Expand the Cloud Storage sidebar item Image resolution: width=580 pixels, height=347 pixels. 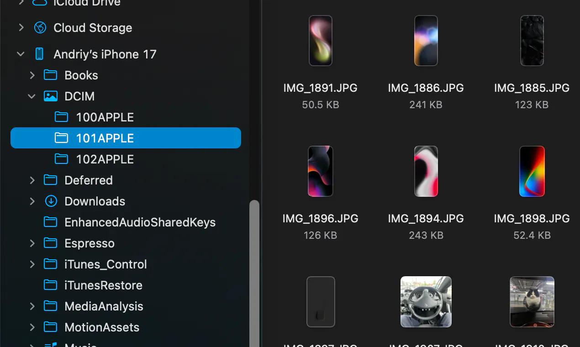tap(21, 28)
